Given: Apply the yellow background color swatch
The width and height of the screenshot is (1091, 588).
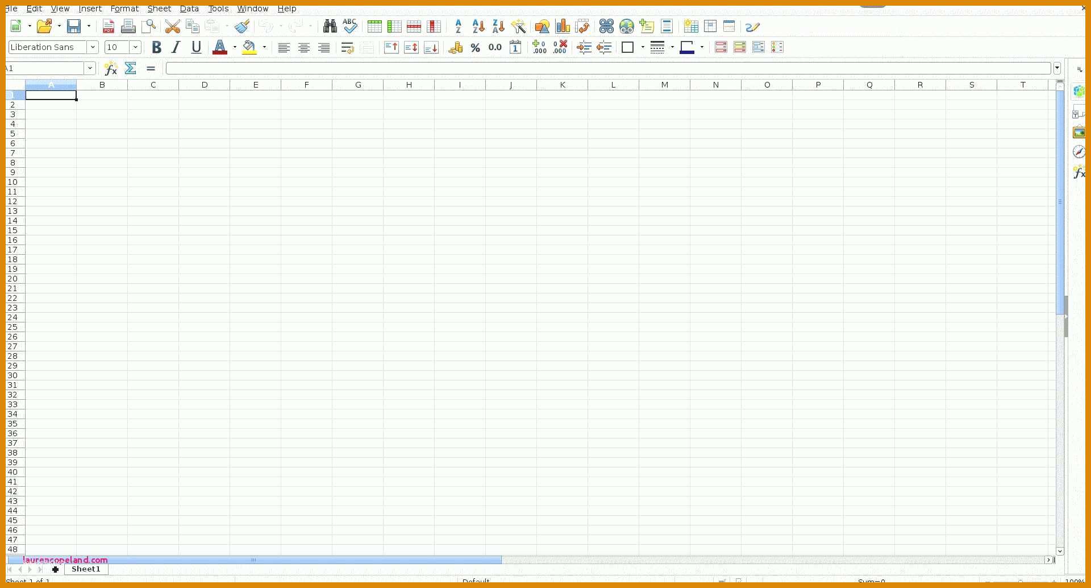Looking at the screenshot, I should pos(249,48).
